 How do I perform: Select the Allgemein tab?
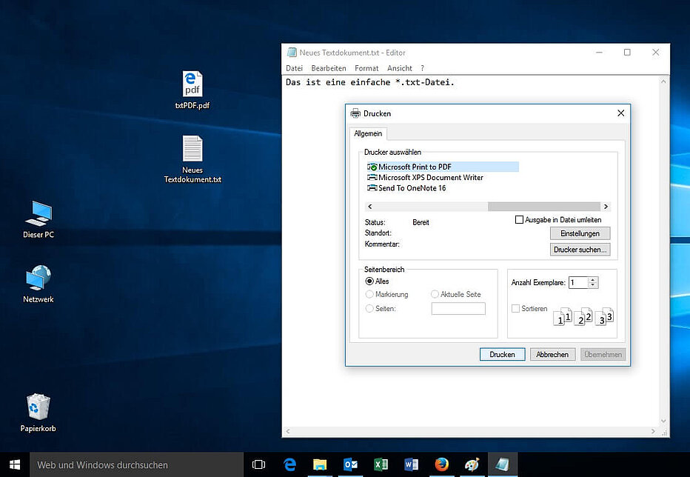368,133
